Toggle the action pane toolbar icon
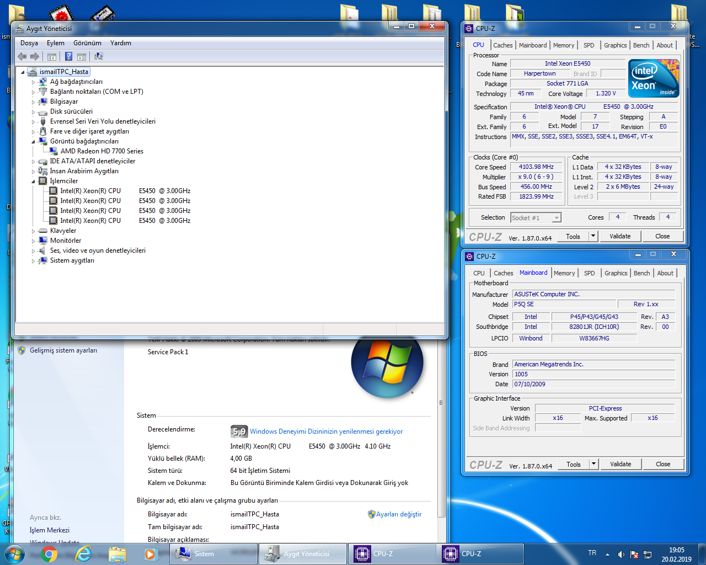This screenshot has height=565, width=706. tap(82, 56)
